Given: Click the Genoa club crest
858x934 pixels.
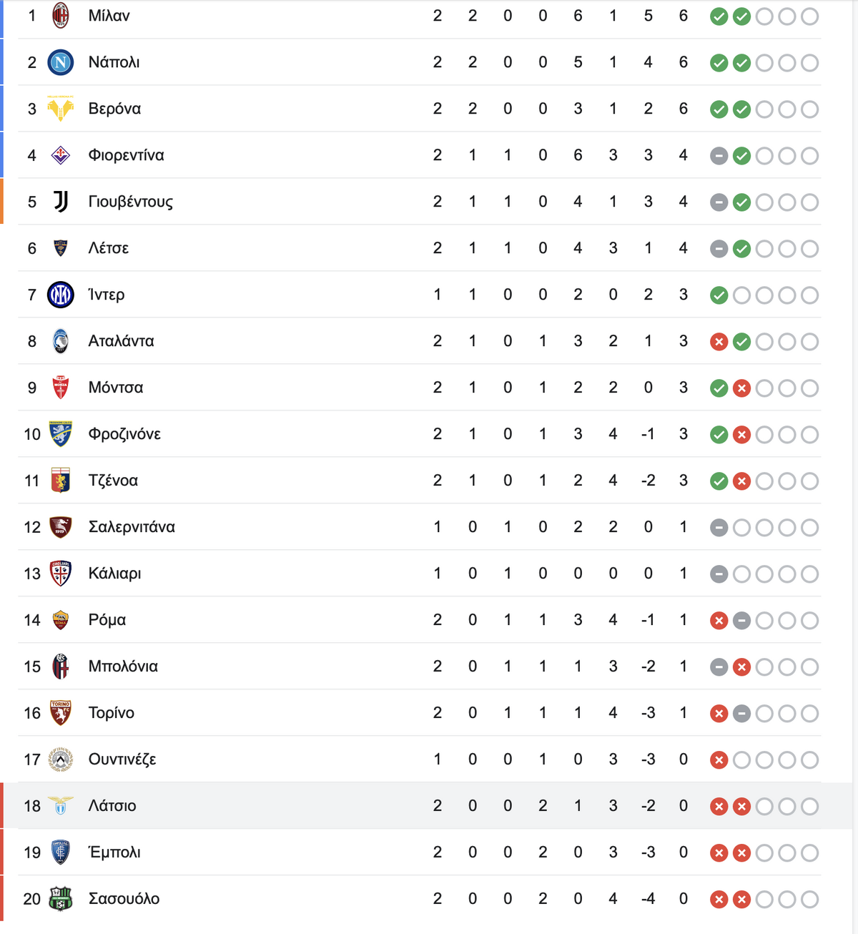Looking at the screenshot, I should pyautogui.click(x=61, y=481).
